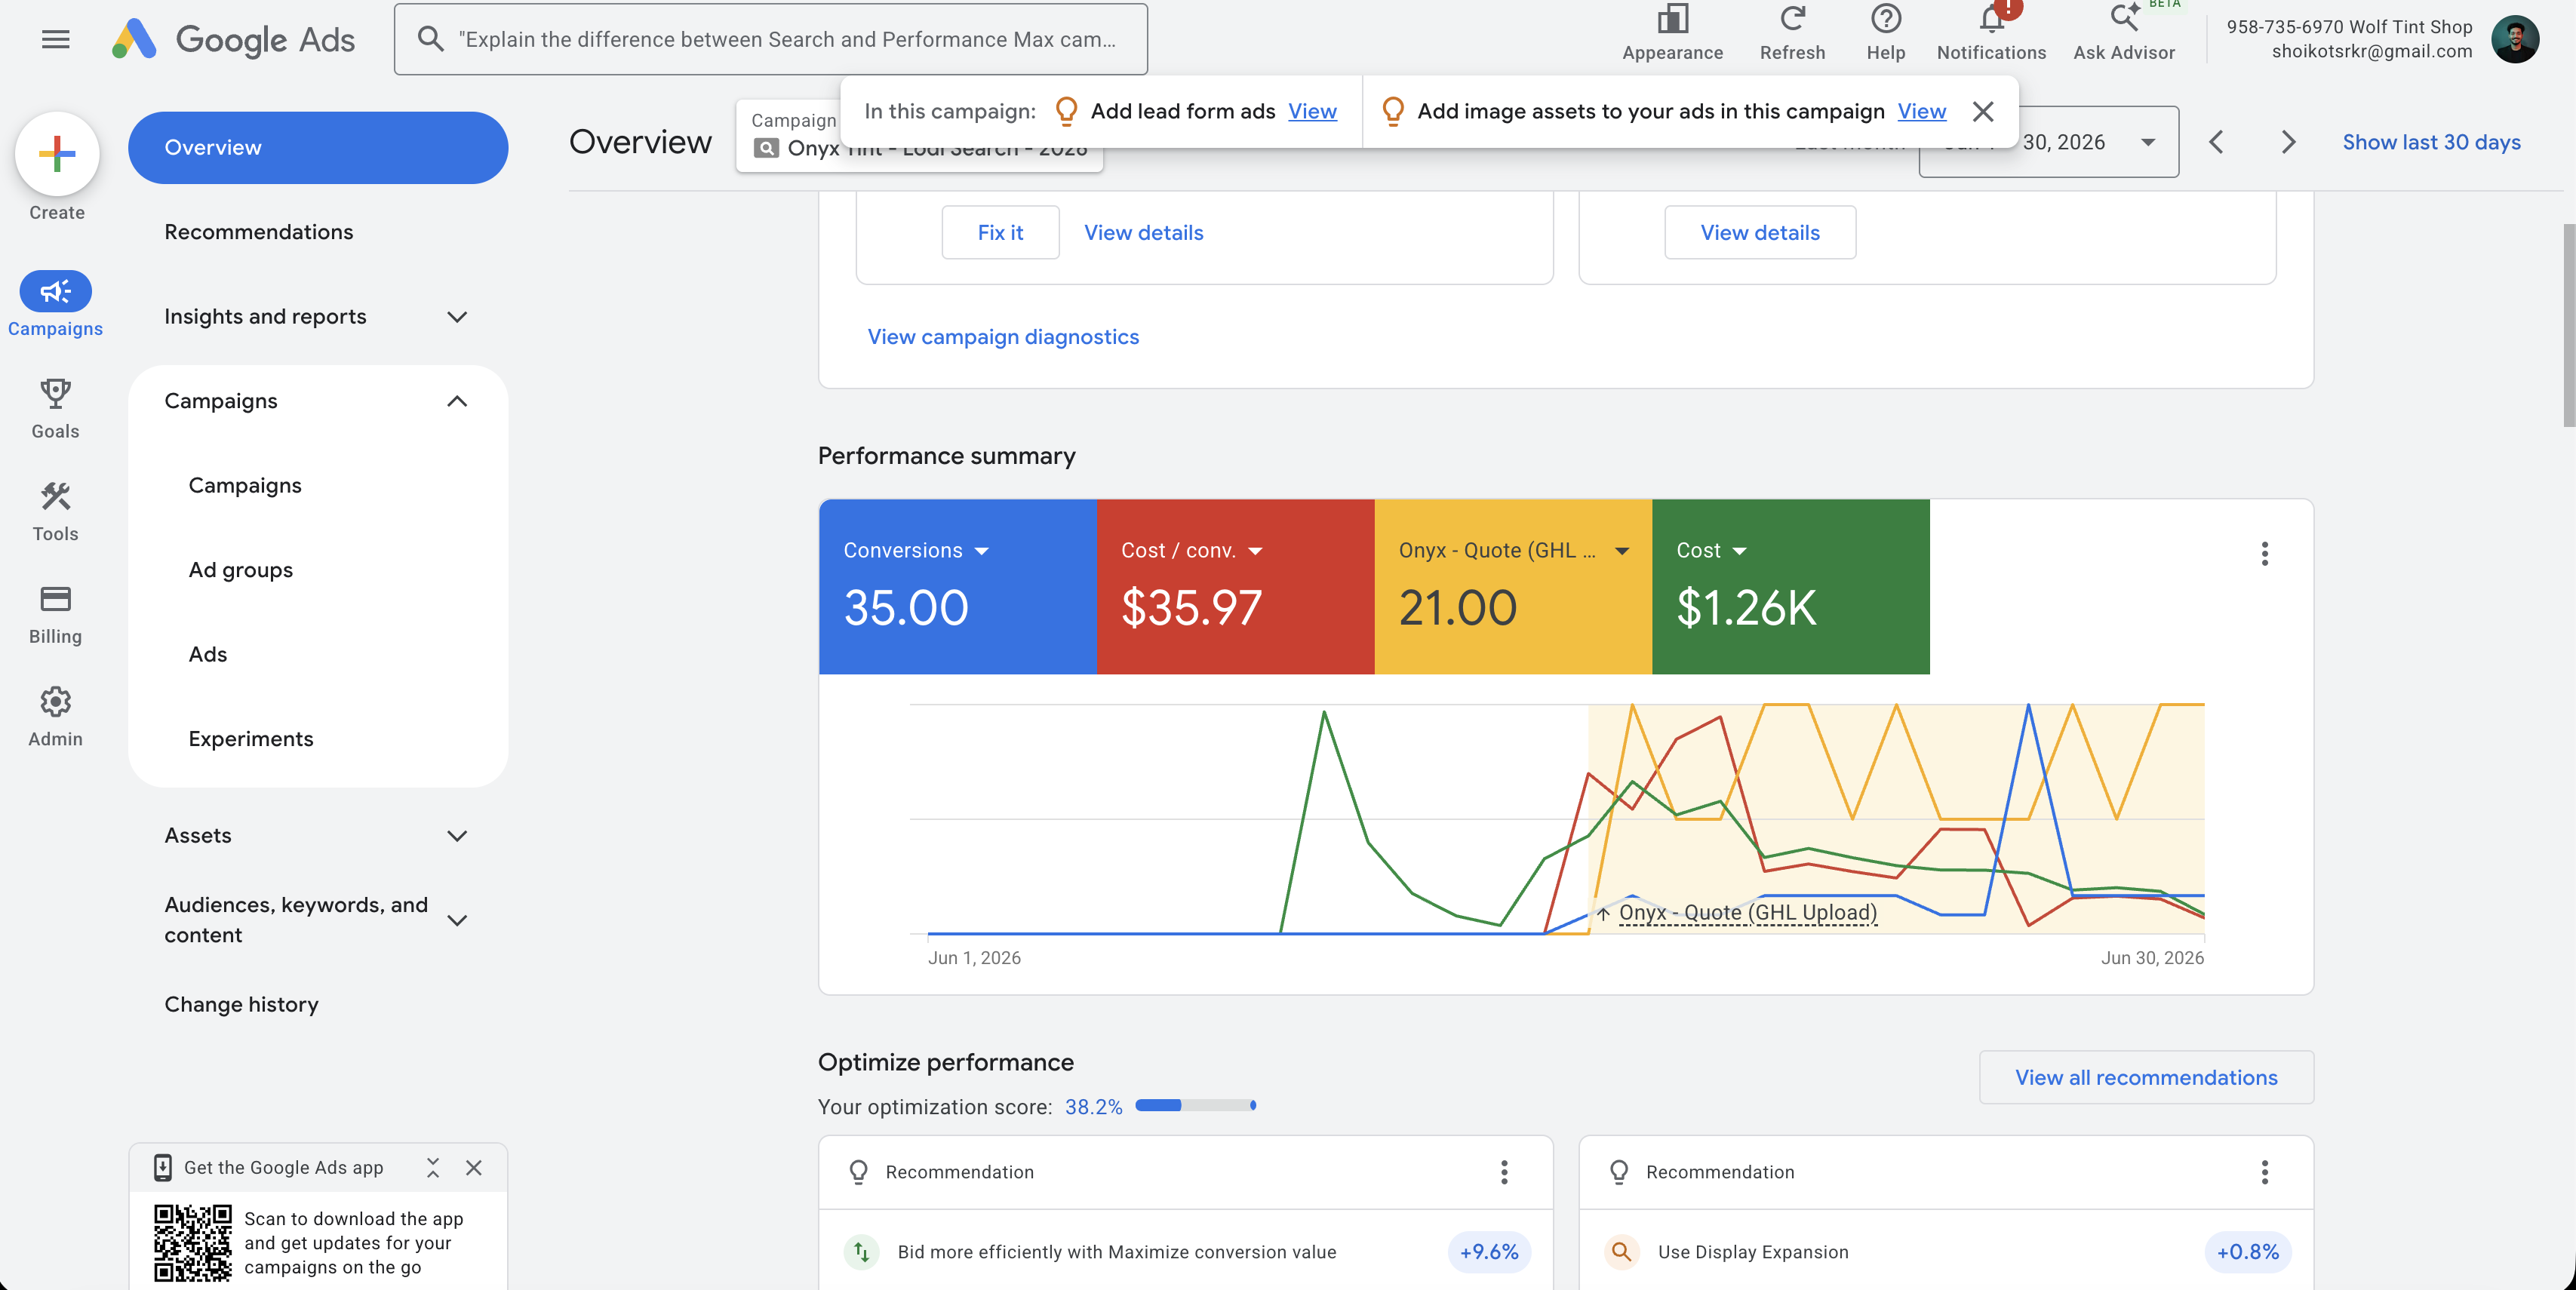Click the green Cost metric tile
Viewport: 2576px width, 1290px height.
tap(1791, 587)
